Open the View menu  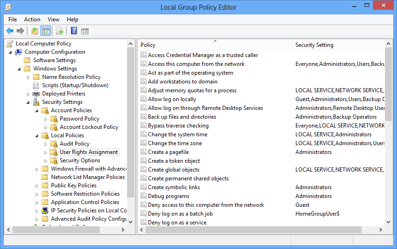pyautogui.click(x=53, y=19)
